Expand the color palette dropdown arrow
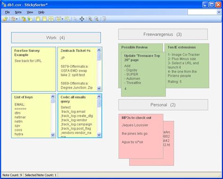Viewport: 223px width, 179px height. pyautogui.click(x=16, y=19)
